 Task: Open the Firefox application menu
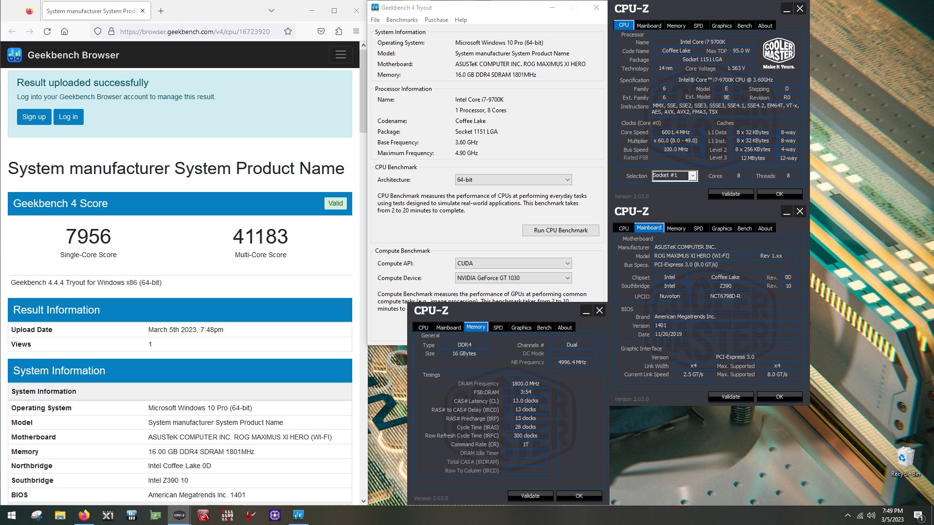tap(356, 32)
